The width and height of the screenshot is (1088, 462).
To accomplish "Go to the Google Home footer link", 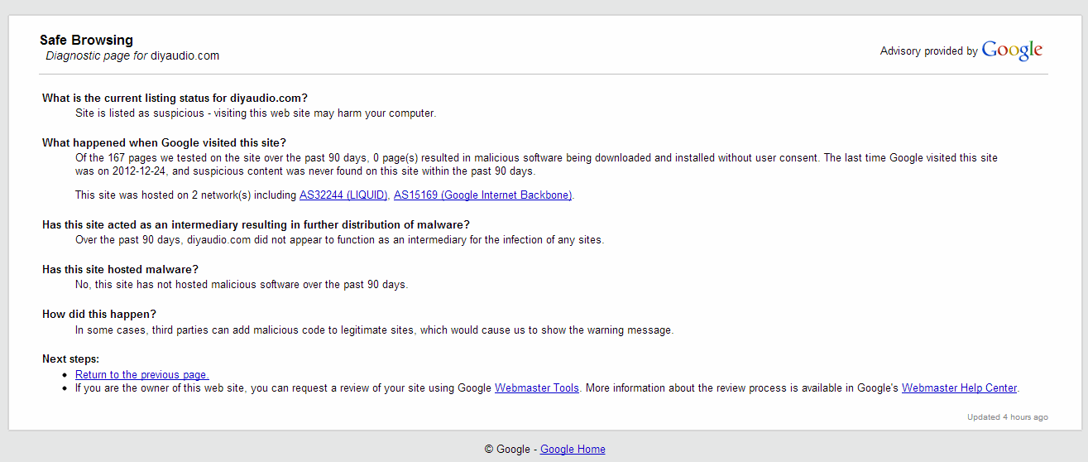I will [573, 450].
